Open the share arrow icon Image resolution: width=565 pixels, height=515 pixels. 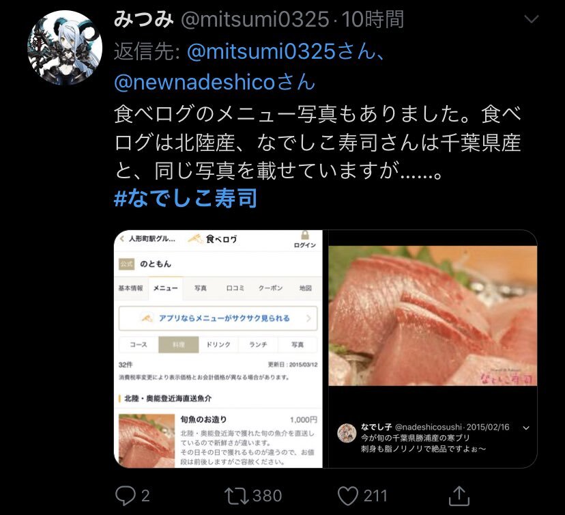pyautogui.click(x=459, y=495)
